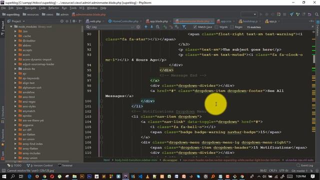Click the collapse all icon in Project panel
The width and height of the screenshot is (320, 180).
point(67,21)
